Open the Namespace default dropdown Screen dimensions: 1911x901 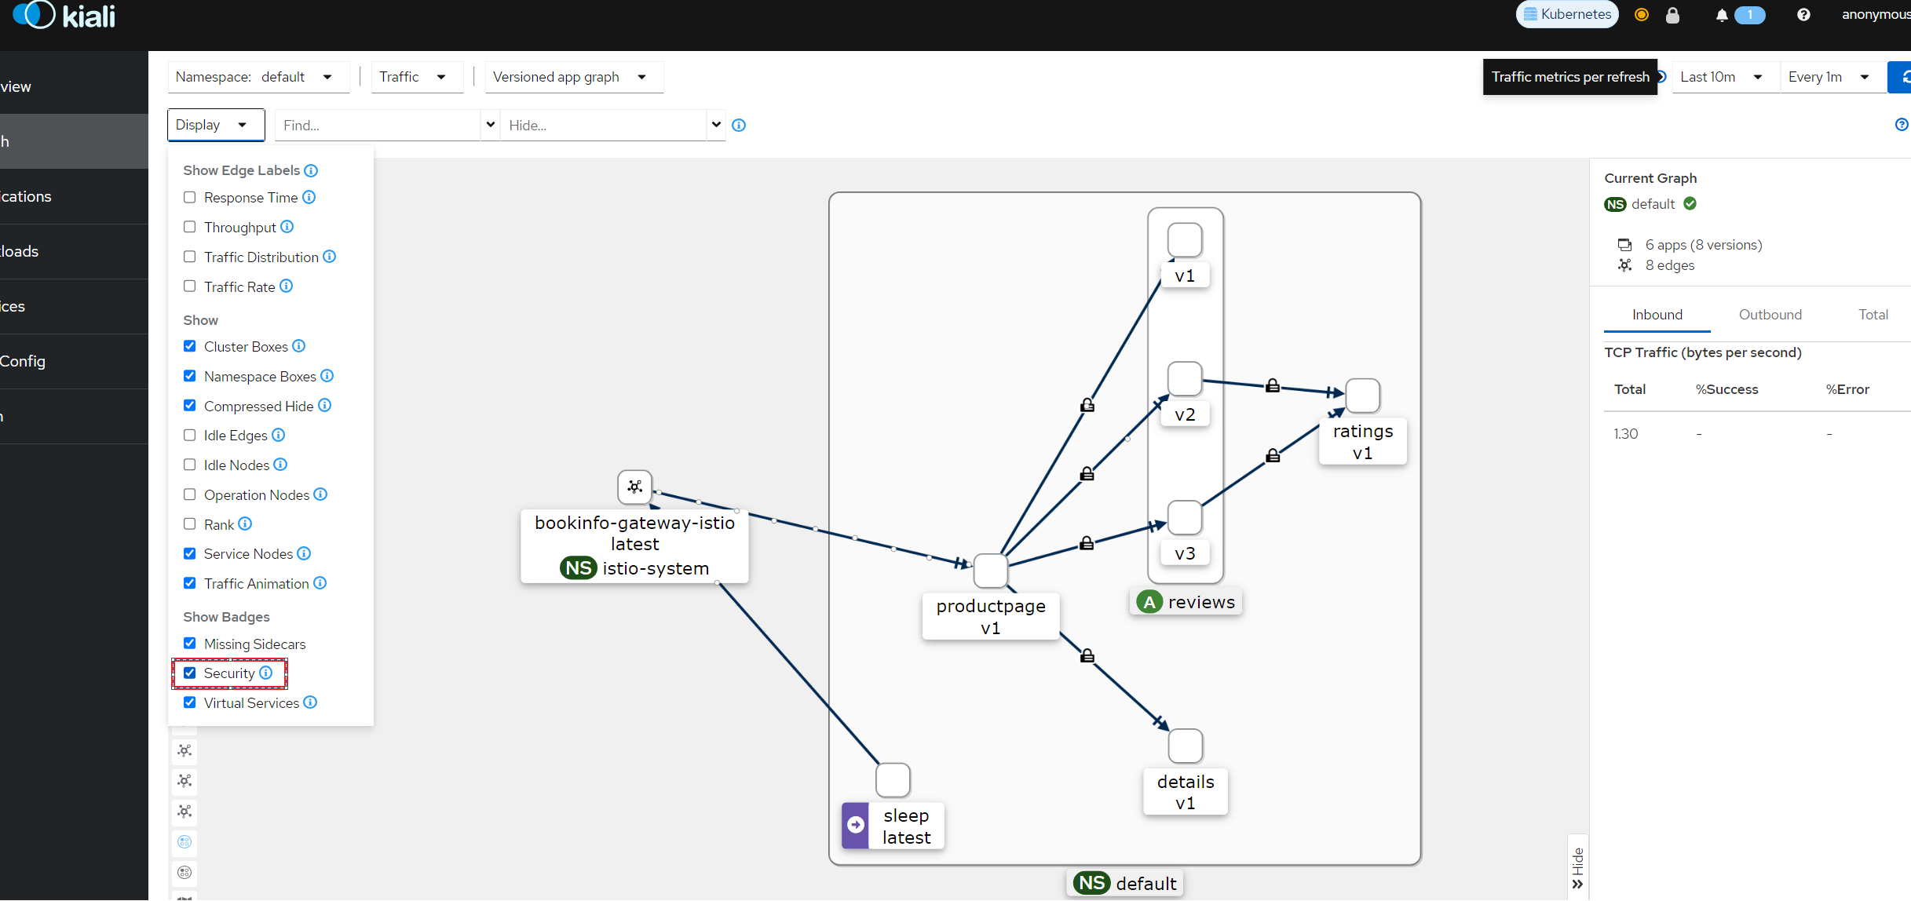[258, 77]
